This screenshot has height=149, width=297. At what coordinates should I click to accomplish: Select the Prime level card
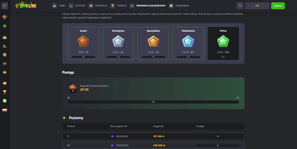pyautogui.click(x=223, y=43)
